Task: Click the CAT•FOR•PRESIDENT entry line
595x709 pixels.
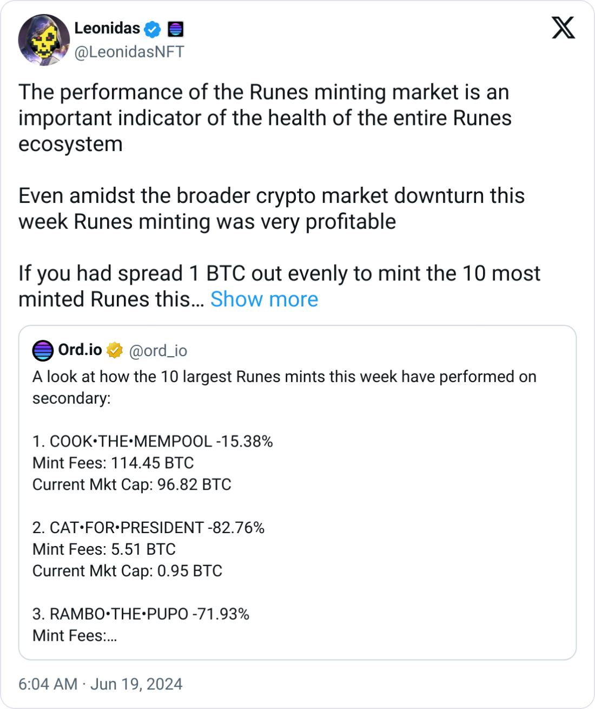Action: tap(148, 528)
